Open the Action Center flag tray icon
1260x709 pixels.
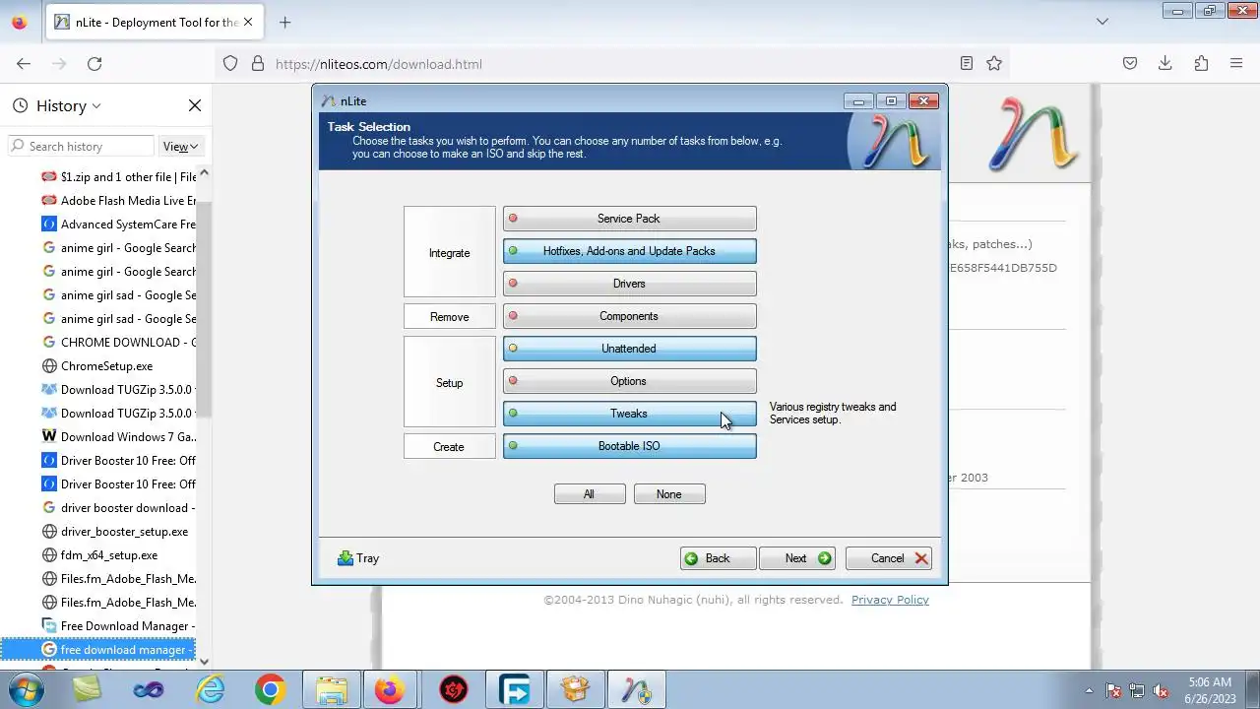click(1113, 690)
